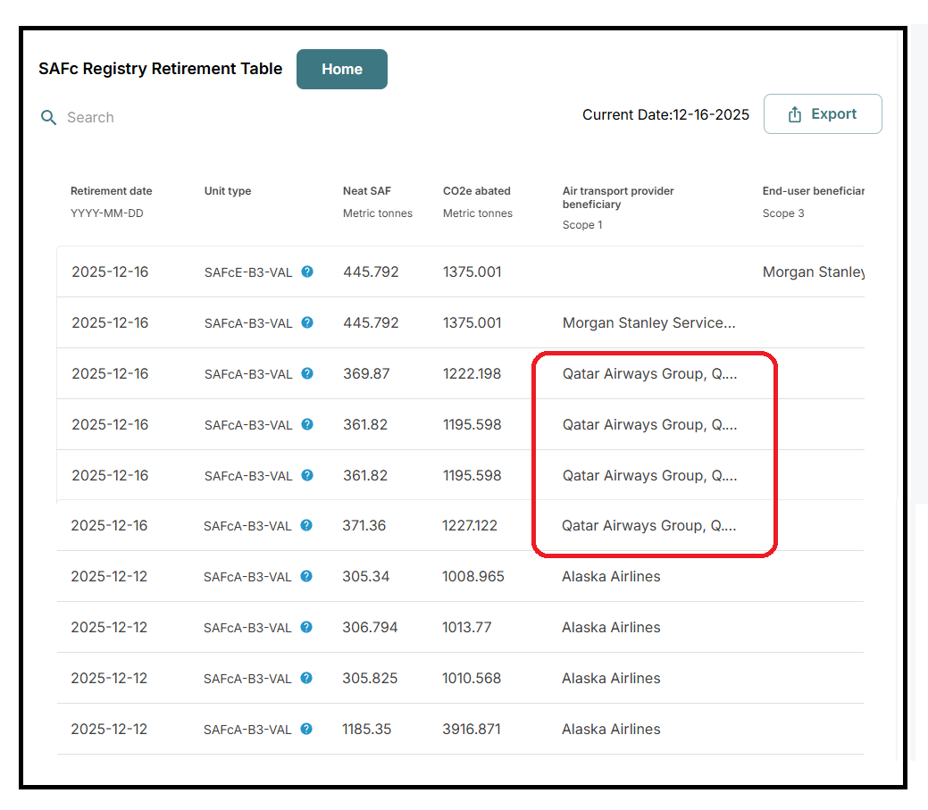Click the Home button
This screenshot has height=810, width=928.
(x=341, y=70)
